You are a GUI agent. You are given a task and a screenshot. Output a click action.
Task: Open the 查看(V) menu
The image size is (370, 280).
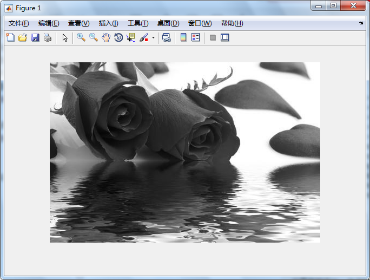click(79, 23)
